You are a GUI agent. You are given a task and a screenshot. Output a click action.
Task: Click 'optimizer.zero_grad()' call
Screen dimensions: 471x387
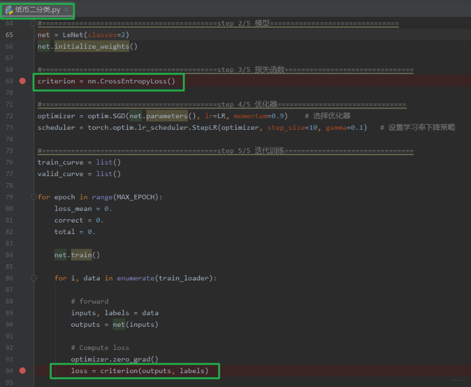pyautogui.click(x=114, y=359)
